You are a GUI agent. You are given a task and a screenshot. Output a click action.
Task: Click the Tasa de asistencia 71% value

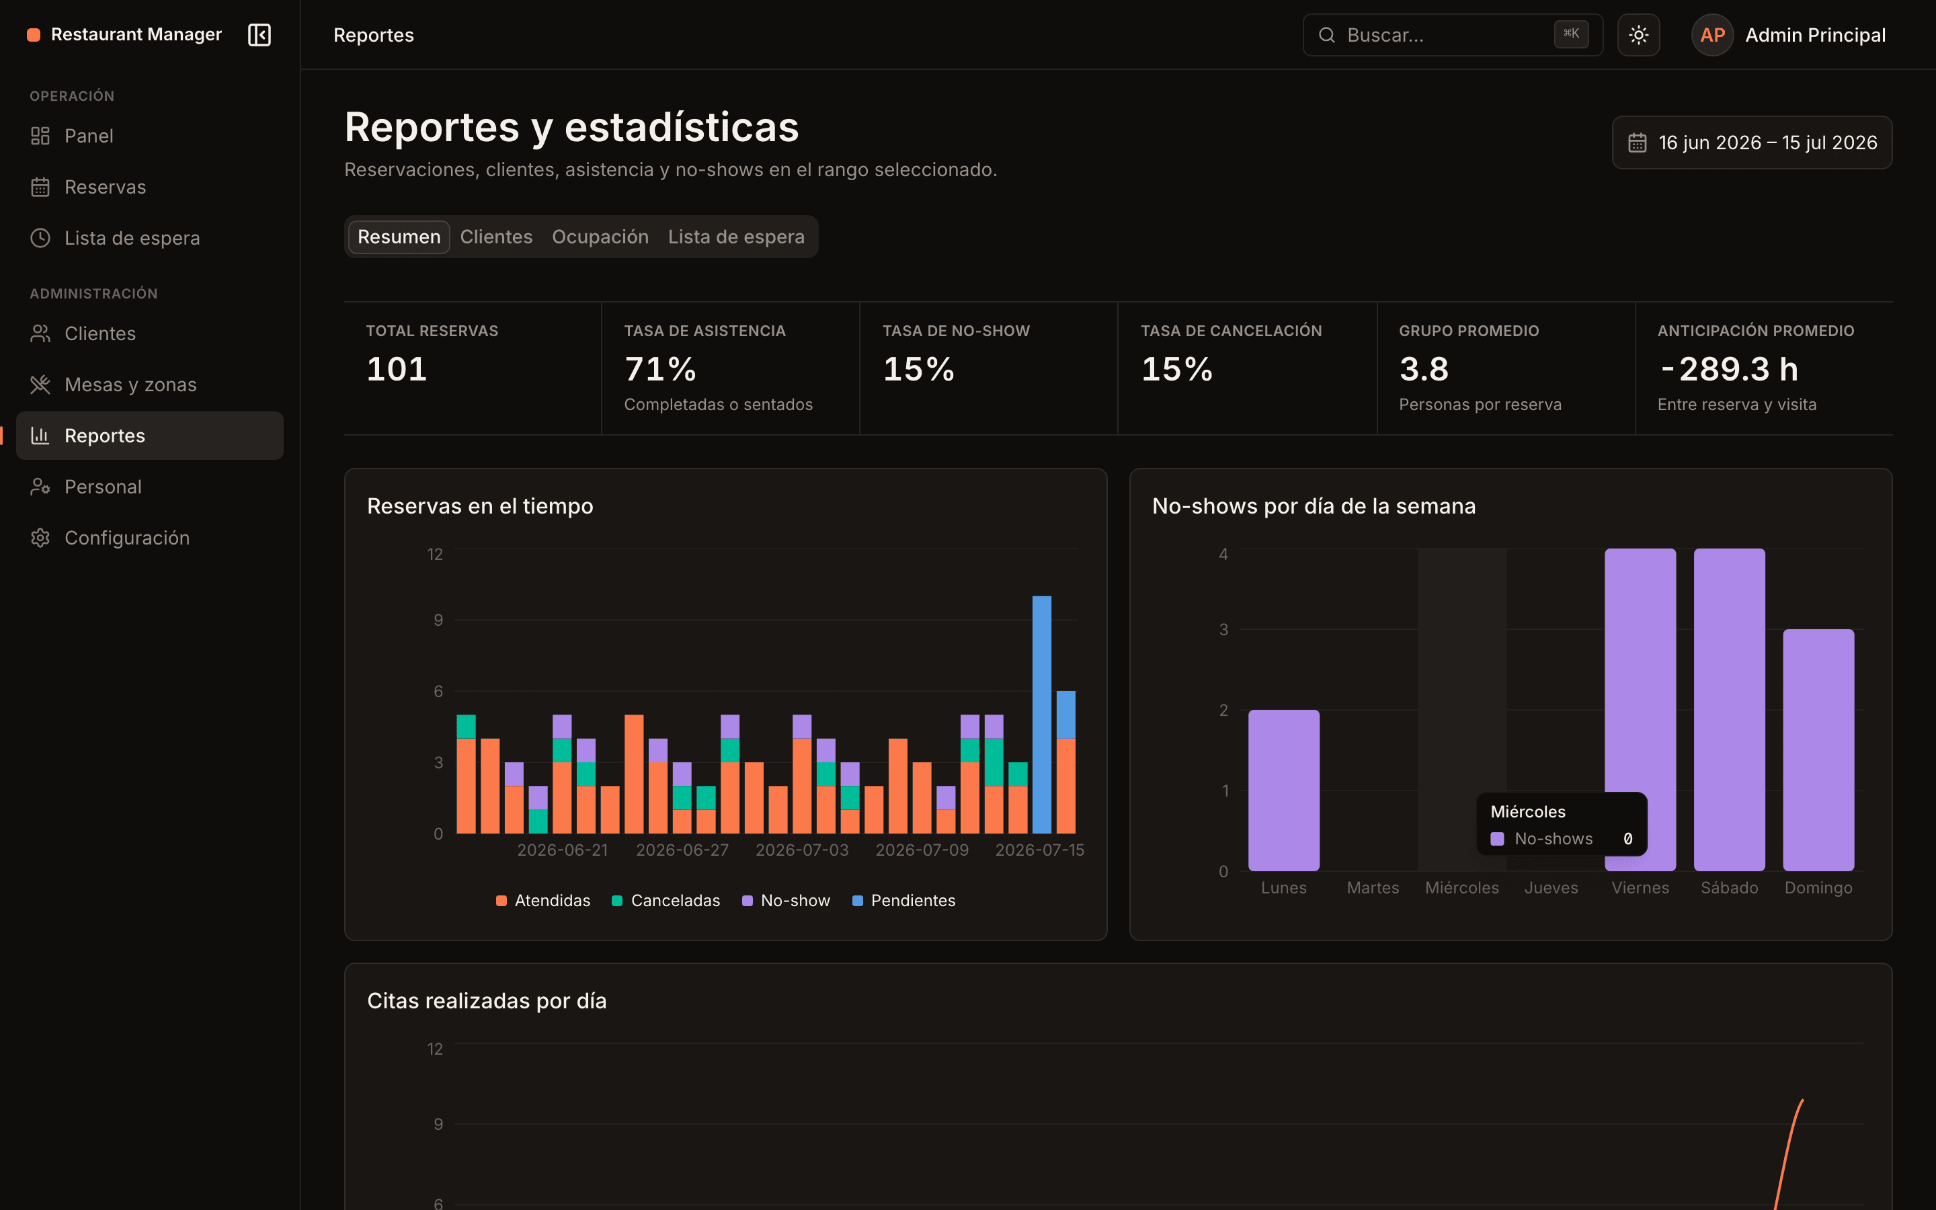[x=661, y=369]
